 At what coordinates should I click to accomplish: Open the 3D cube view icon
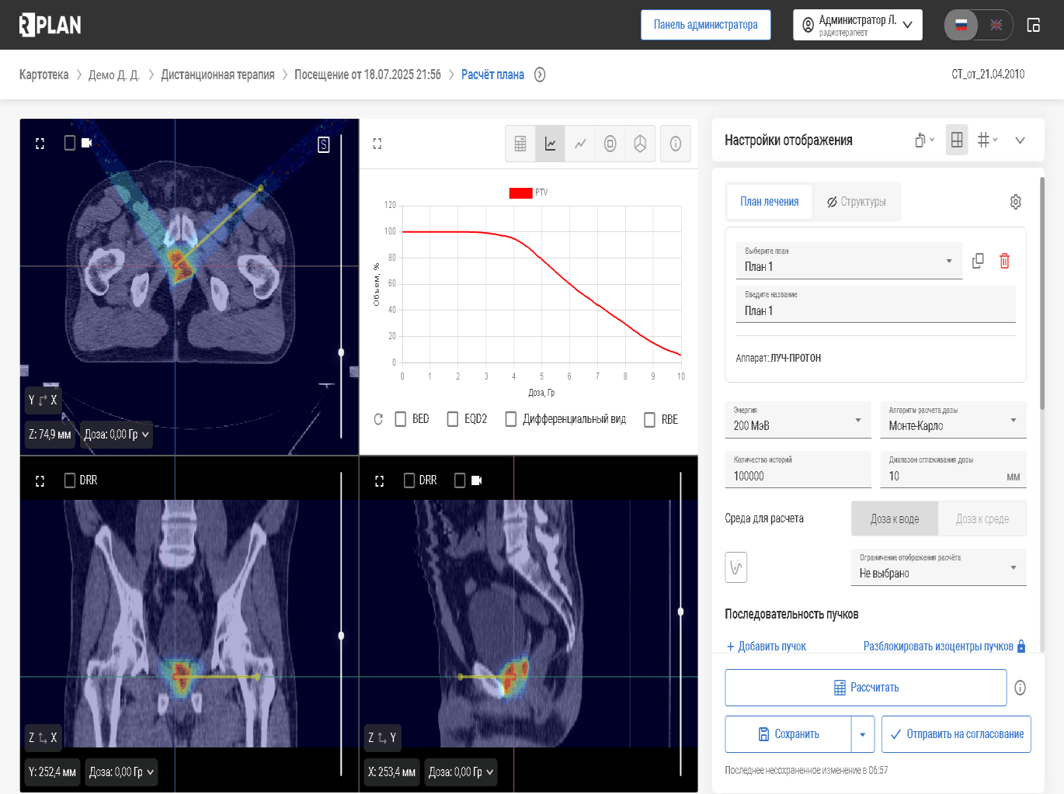click(640, 144)
